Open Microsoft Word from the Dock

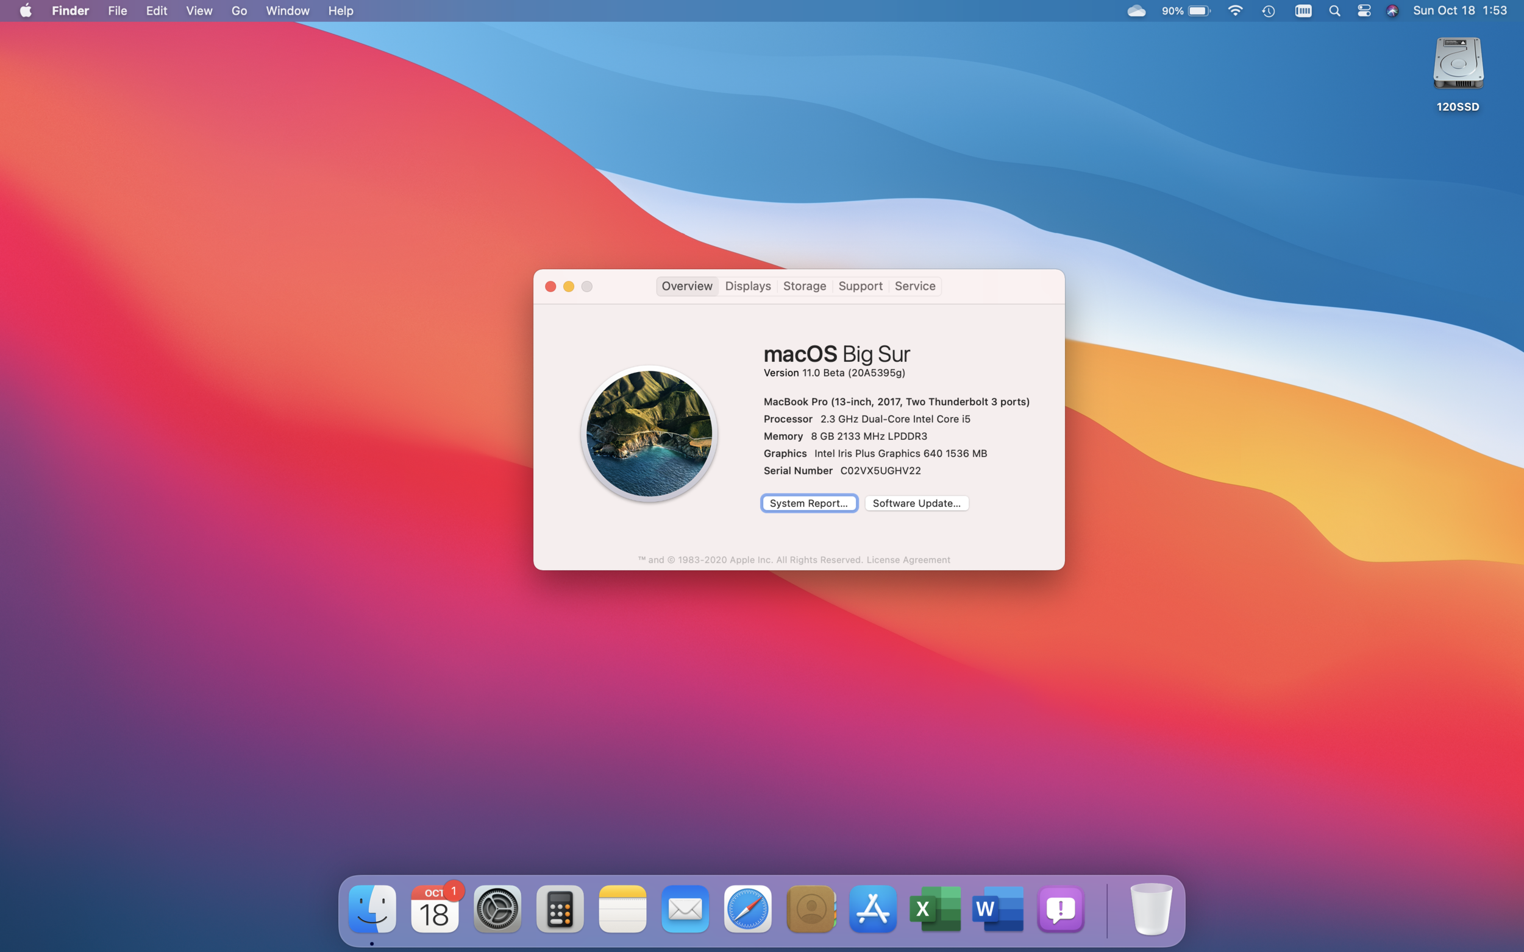(x=998, y=909)
